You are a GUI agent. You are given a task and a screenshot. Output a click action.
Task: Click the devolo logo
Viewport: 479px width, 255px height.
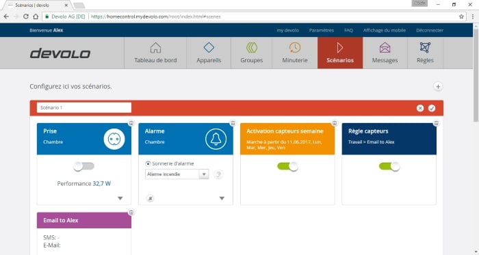(x=60, y=53)
